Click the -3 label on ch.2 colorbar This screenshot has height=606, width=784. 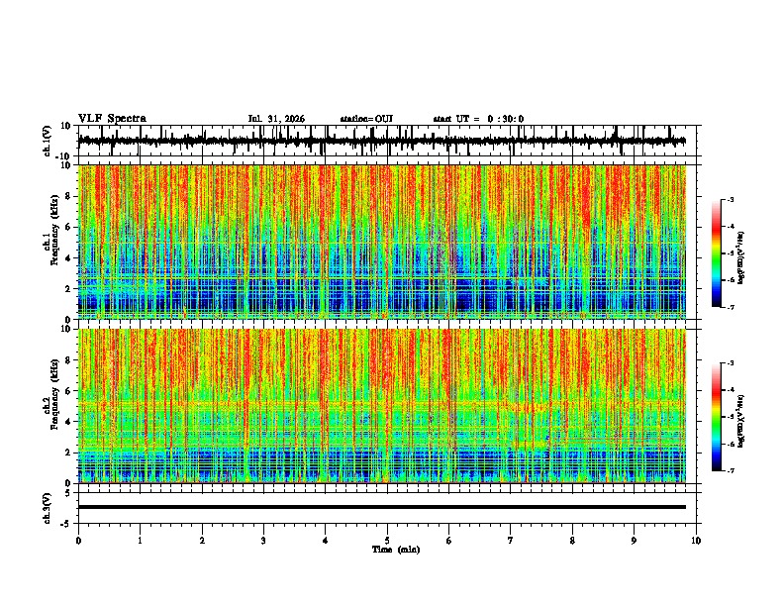click(730, 363)
